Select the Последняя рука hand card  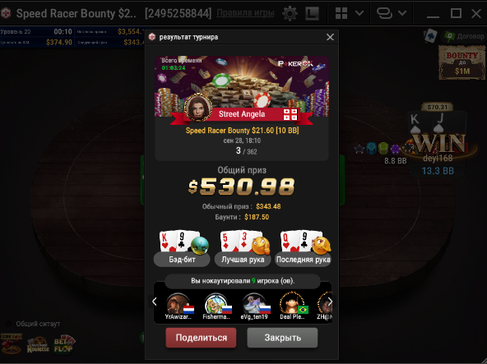pyautogui.click(x=303, y=248)
